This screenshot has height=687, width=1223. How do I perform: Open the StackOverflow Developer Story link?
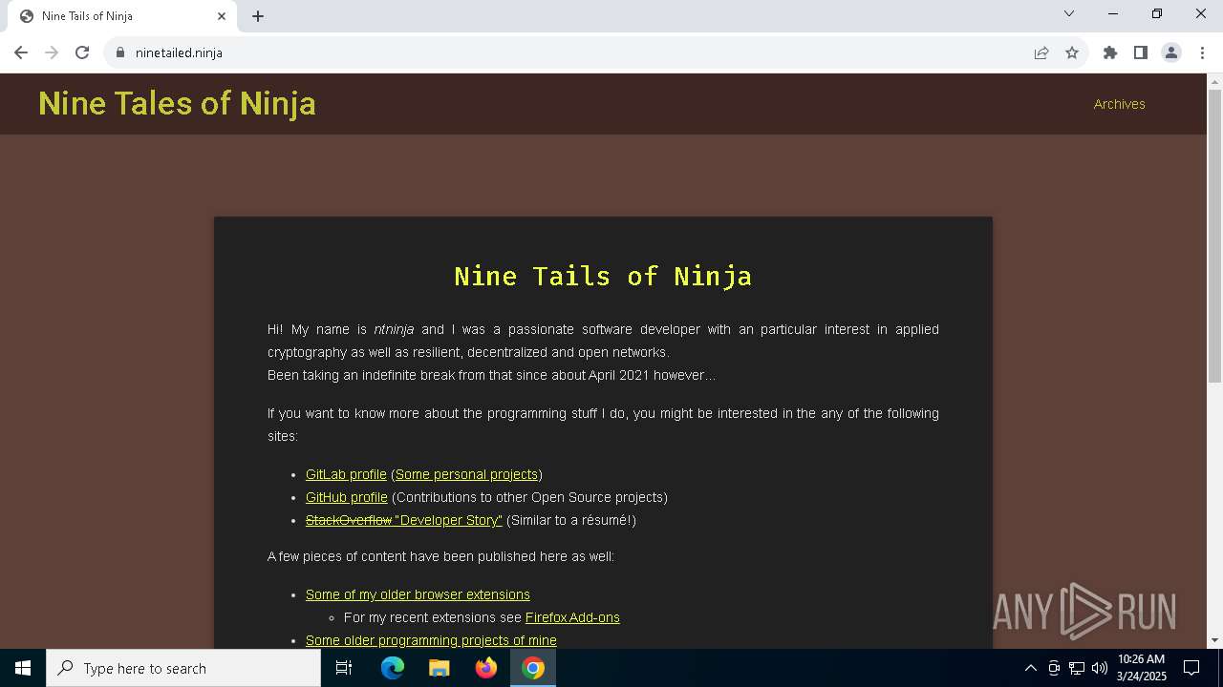click(x=404, y=520)
